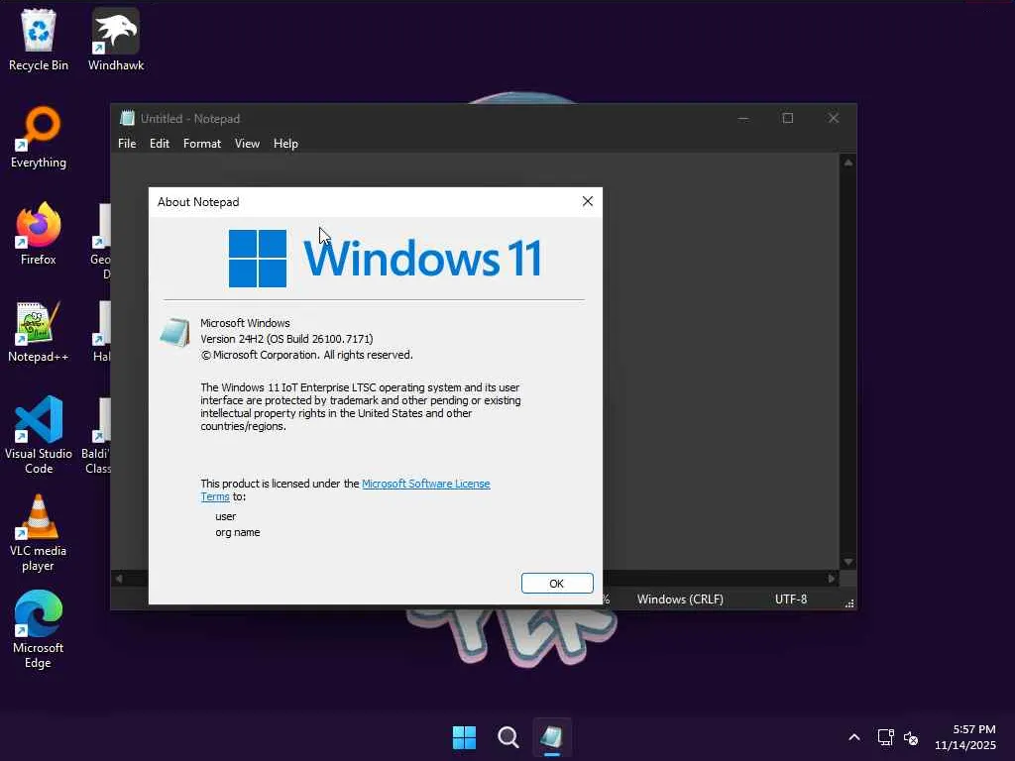
Task: Follow the underlined Terms link
Action: click(x=215, y=497)
